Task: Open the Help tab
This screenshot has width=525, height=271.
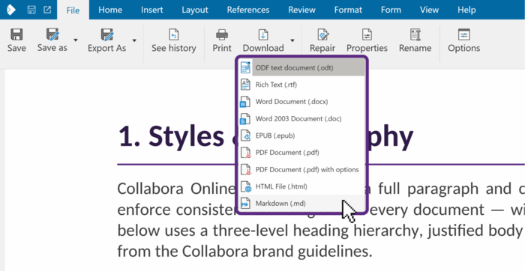Action: click(x=466, y=10)
